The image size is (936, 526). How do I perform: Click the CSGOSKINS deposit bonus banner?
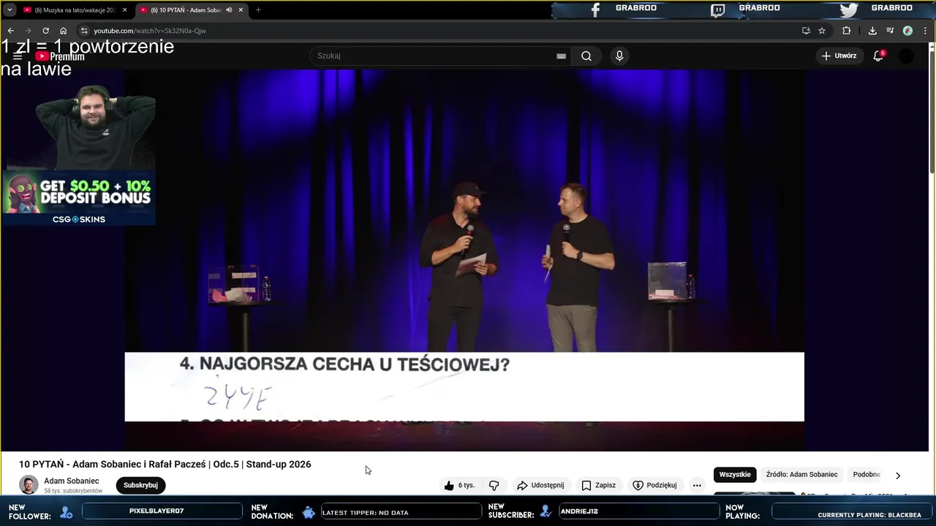pos(78,198)
